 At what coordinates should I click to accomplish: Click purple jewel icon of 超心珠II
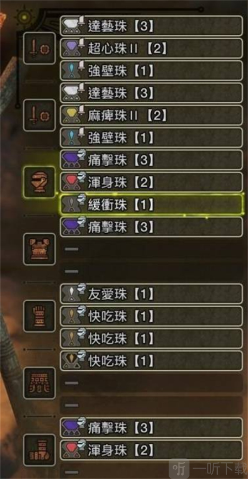tap(69, 48)
